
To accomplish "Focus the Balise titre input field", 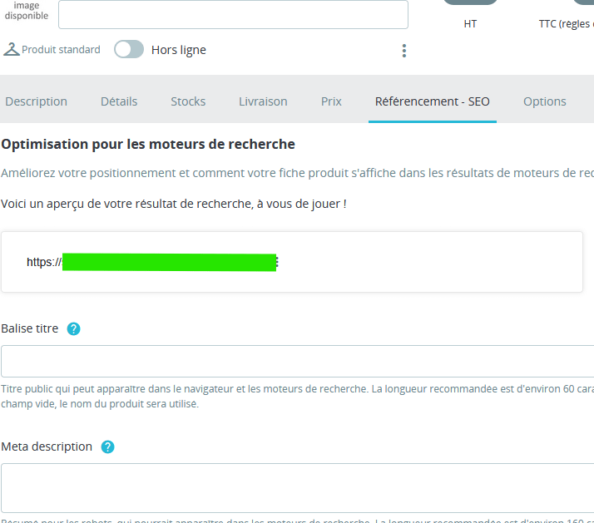I will (x=297, y=362).
